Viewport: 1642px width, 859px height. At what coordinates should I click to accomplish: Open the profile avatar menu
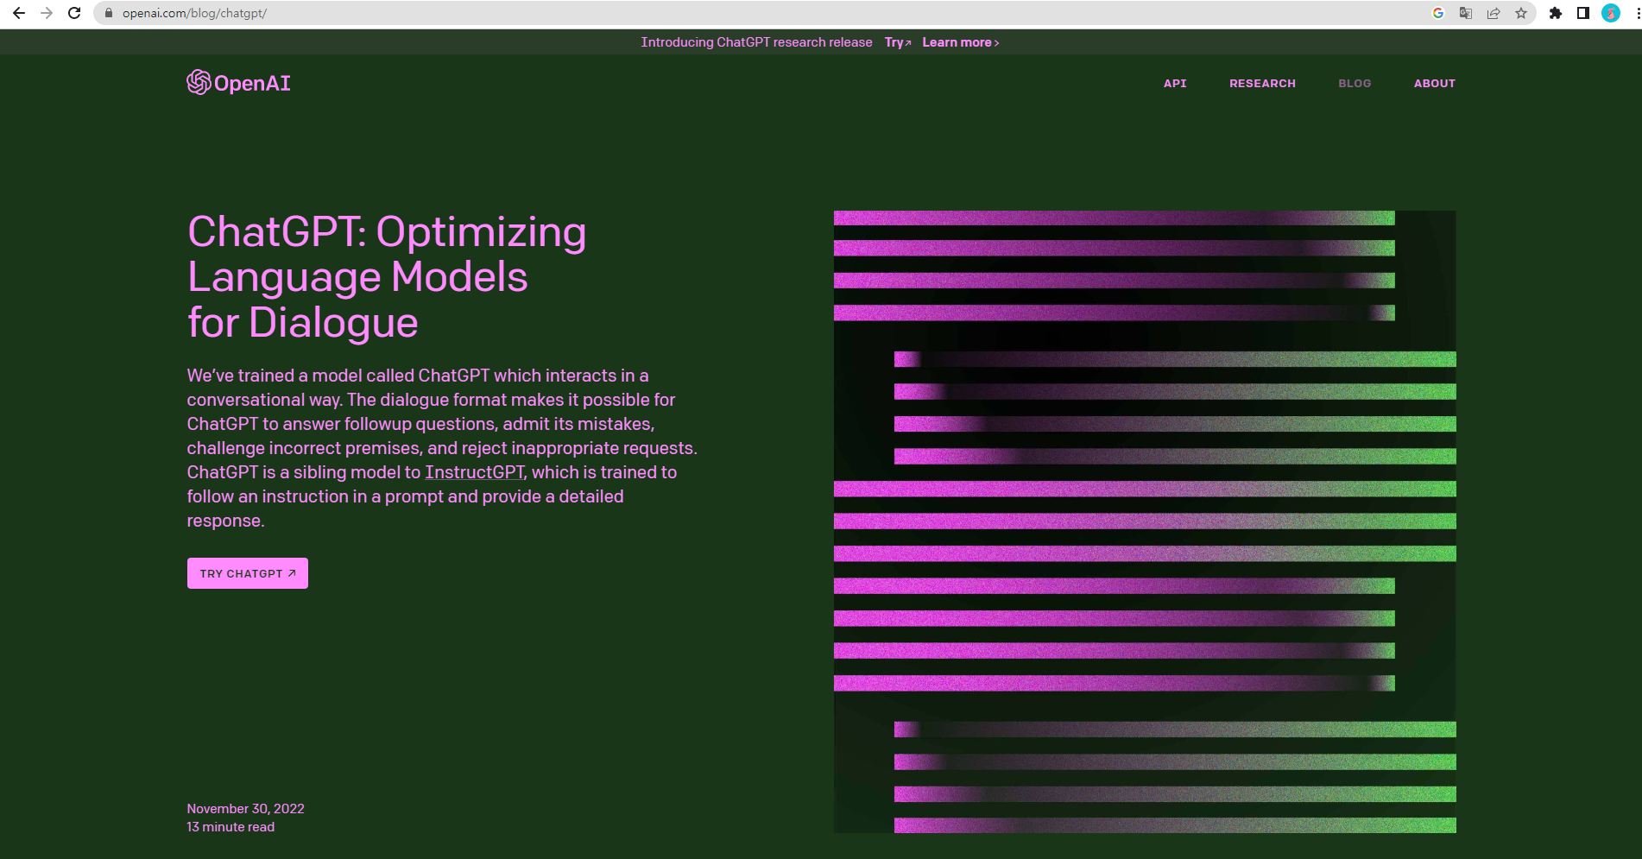(1611, 13)
